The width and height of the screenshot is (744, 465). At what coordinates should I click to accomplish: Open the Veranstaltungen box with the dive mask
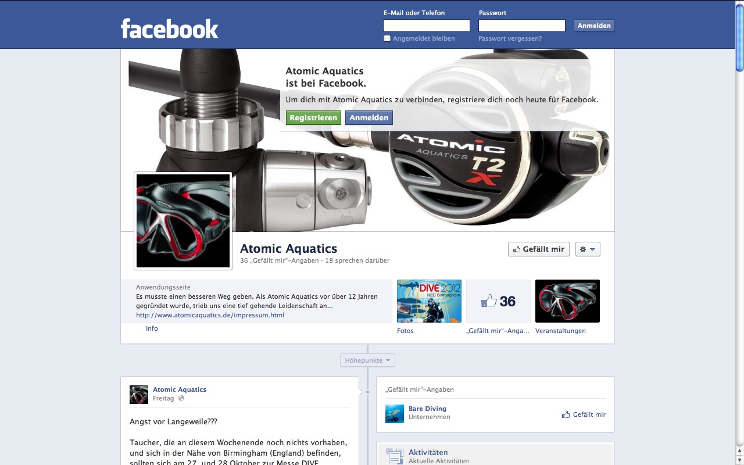(567, 301)
